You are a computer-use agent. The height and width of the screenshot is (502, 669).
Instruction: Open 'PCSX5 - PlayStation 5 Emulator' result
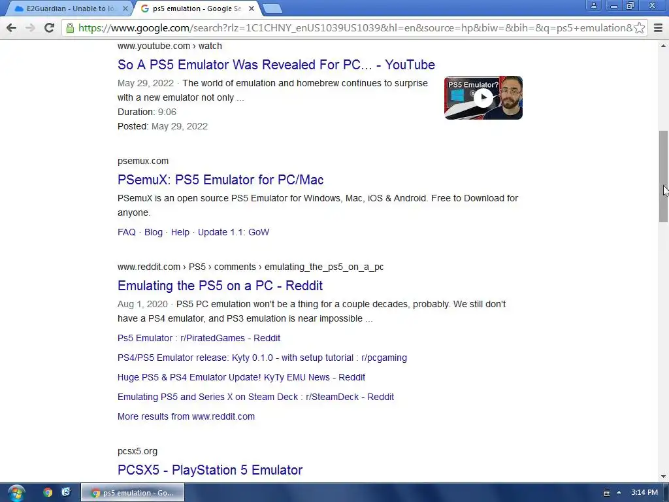[210, 470]
